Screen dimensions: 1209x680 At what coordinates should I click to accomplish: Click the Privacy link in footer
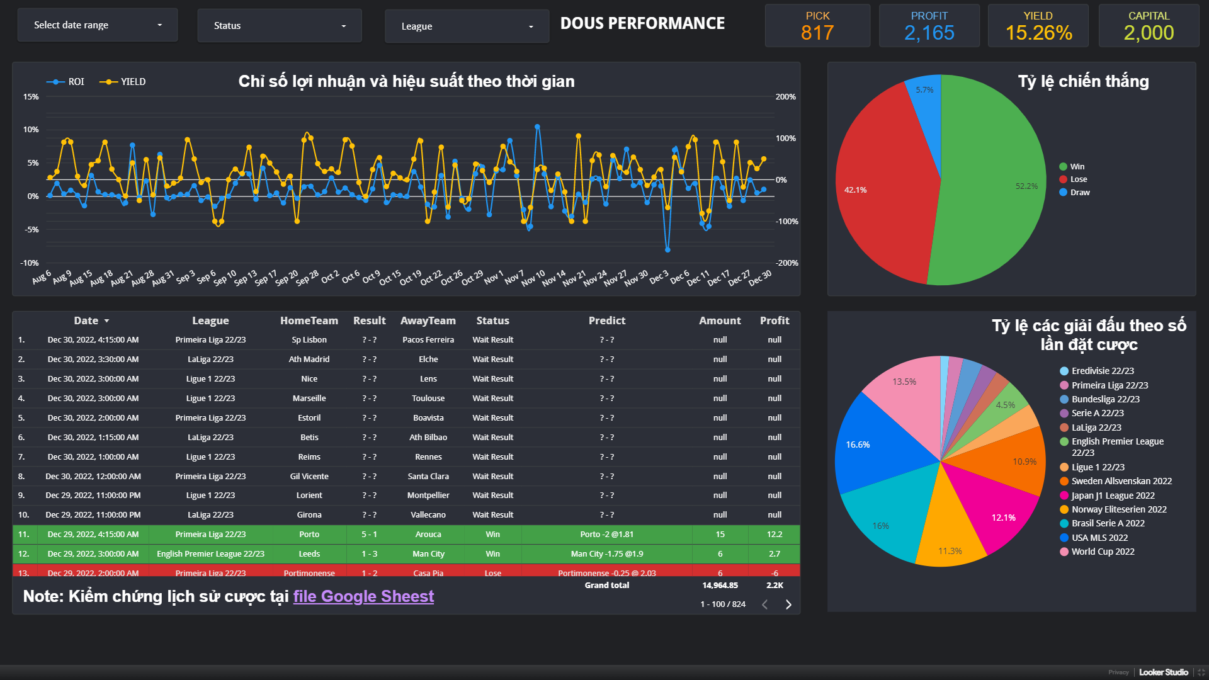[x=1118, y=672]
